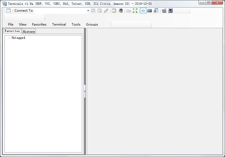225x157 pixels.
Task: Click the blue monitor computer icon
Action: tap(170, 11)
